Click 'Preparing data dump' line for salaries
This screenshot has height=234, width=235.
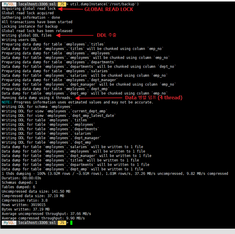coord(55,71)
